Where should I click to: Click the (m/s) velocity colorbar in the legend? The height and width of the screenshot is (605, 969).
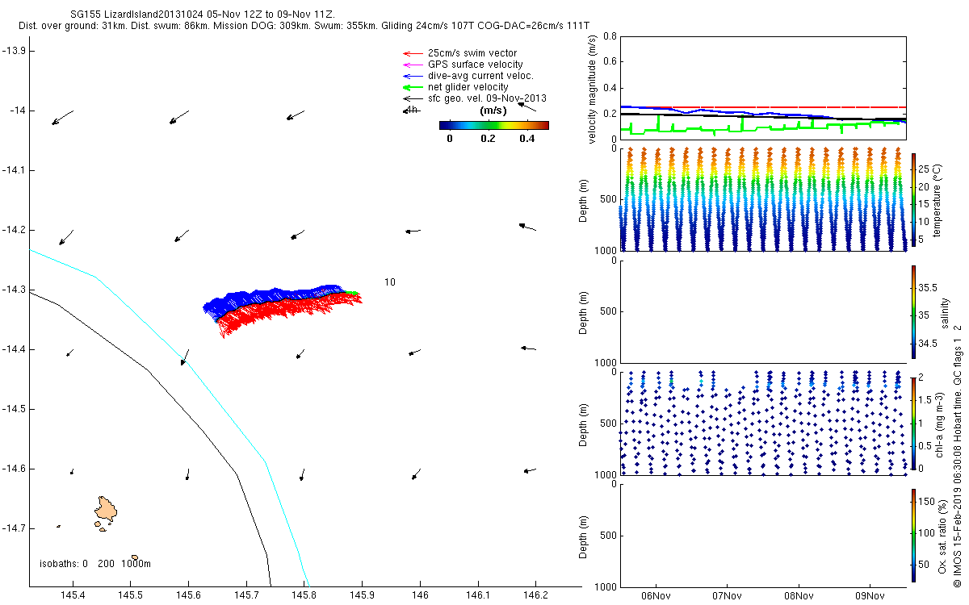[x=494, y=125]
